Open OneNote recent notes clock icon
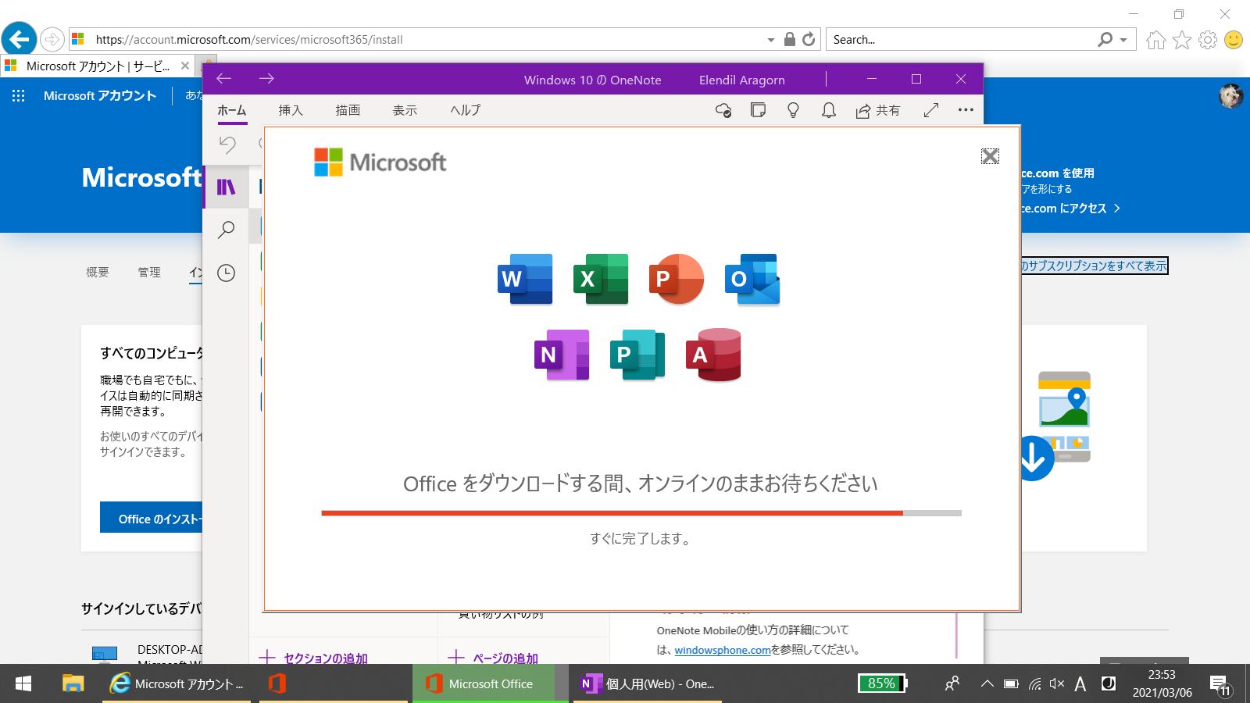The height and width of the screenshot is (703, 1250). (226, 273)
